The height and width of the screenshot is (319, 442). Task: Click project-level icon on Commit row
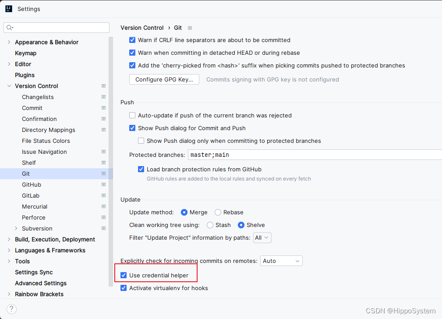tap(103, 108)
